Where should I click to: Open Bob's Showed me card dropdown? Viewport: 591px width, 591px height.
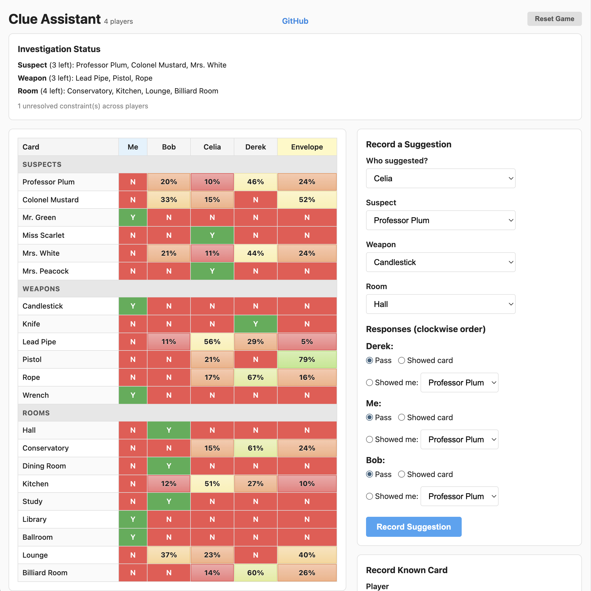459,496
